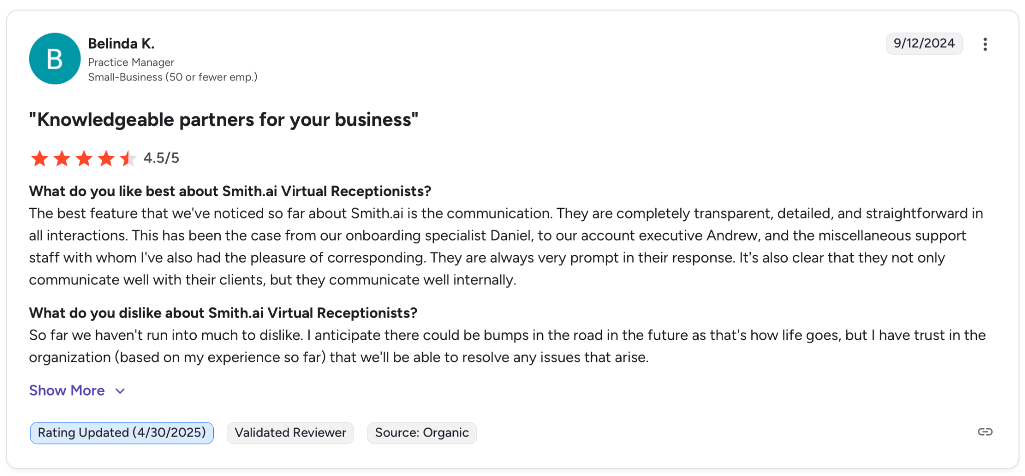Click the half-filled fifth rating star
Screen dimensions: 1025x476
click(x=128, y=158)
